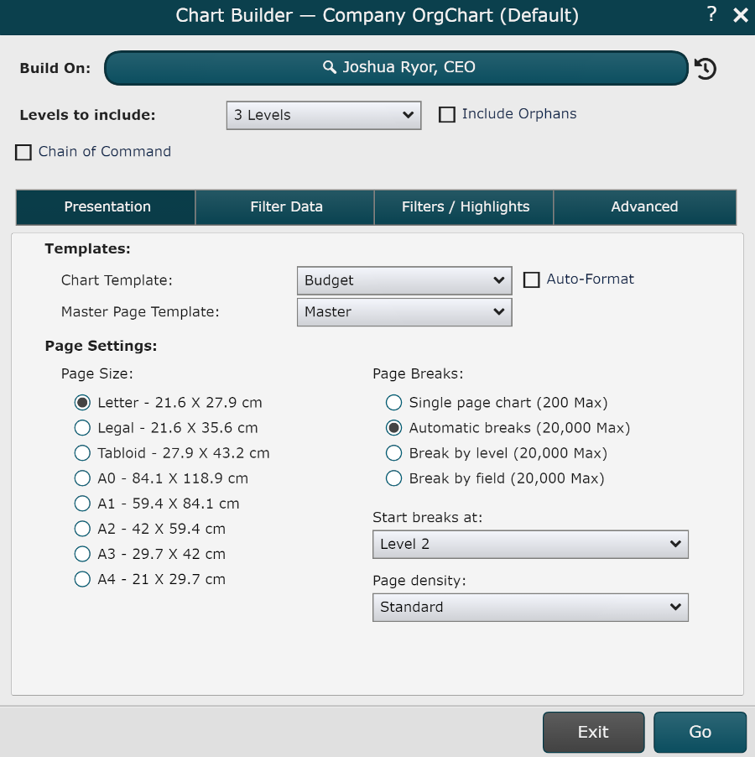Switch to the Advanced tab
This screenshot has width=755, height=757.
tap(643, 206)
